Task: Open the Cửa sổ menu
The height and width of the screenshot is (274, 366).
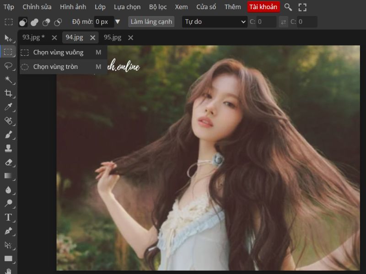Action: tap(206, 7)
